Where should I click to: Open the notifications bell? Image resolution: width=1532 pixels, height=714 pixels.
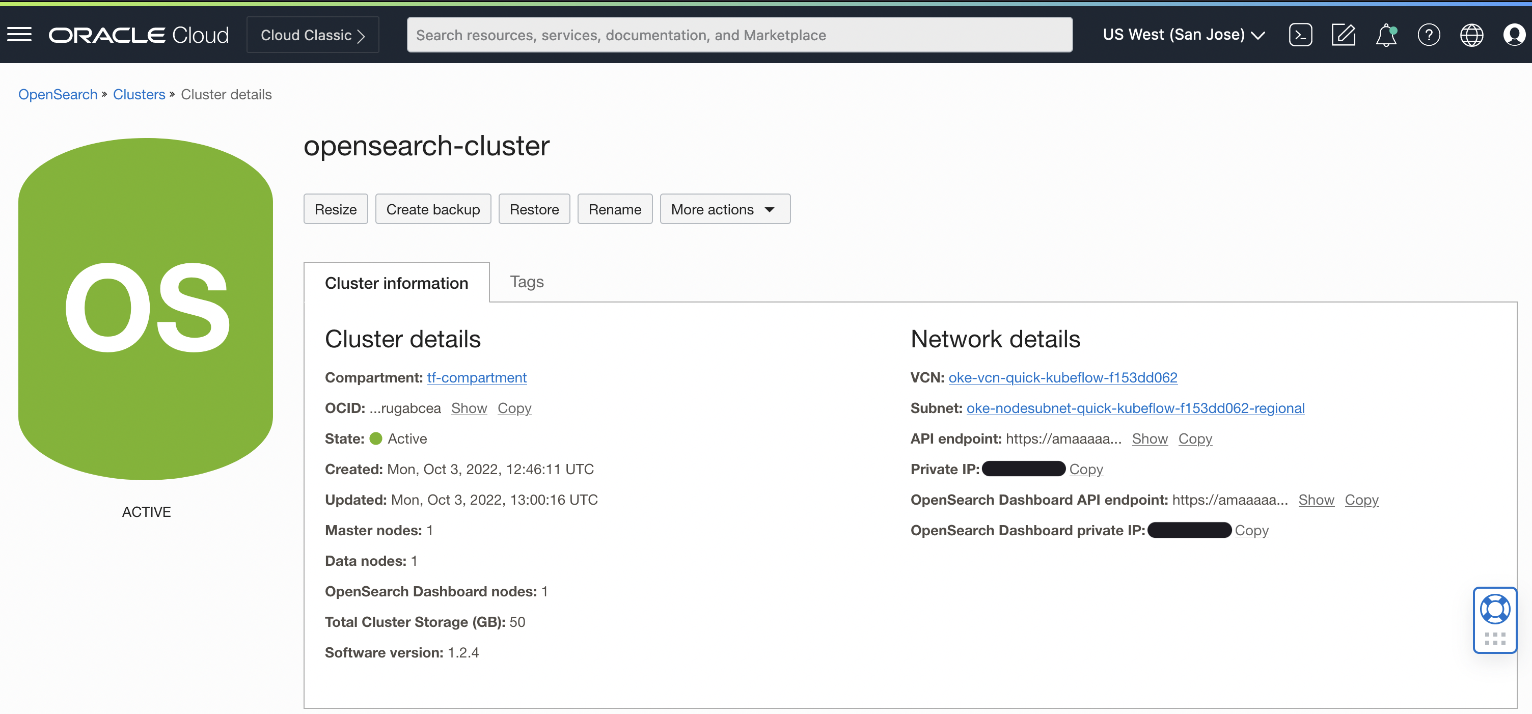click(1386, 36)
